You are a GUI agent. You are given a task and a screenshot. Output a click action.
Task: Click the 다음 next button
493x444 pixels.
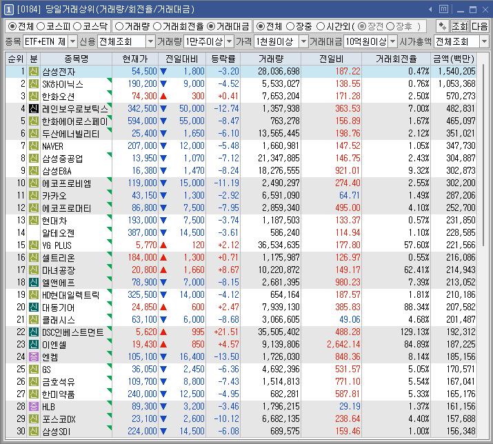pyautogui.click(x=479, y=26)
